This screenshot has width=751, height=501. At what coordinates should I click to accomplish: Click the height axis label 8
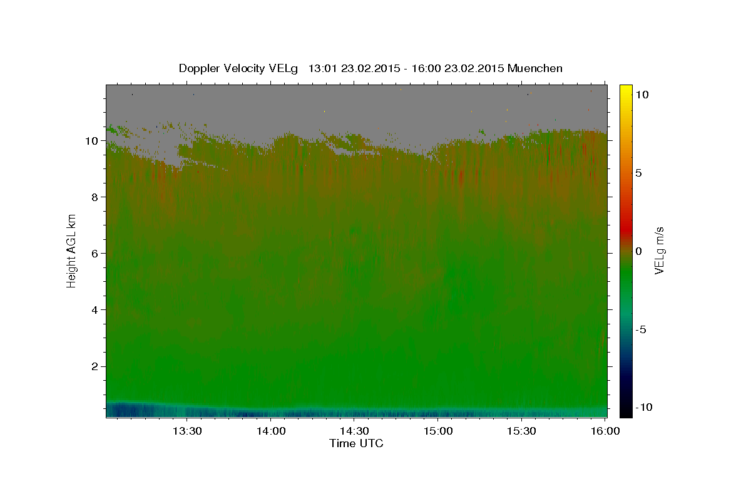96,197
